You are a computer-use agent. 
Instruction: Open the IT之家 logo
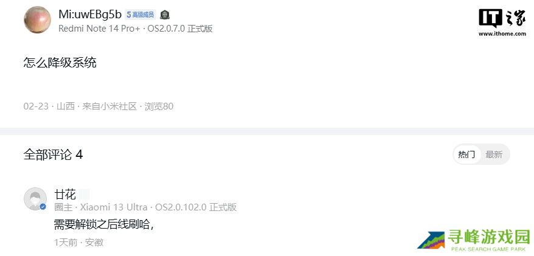502,18
